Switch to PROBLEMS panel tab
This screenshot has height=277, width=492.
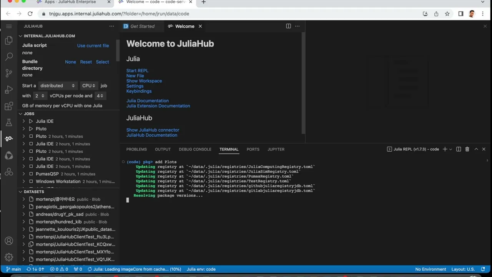136,149
